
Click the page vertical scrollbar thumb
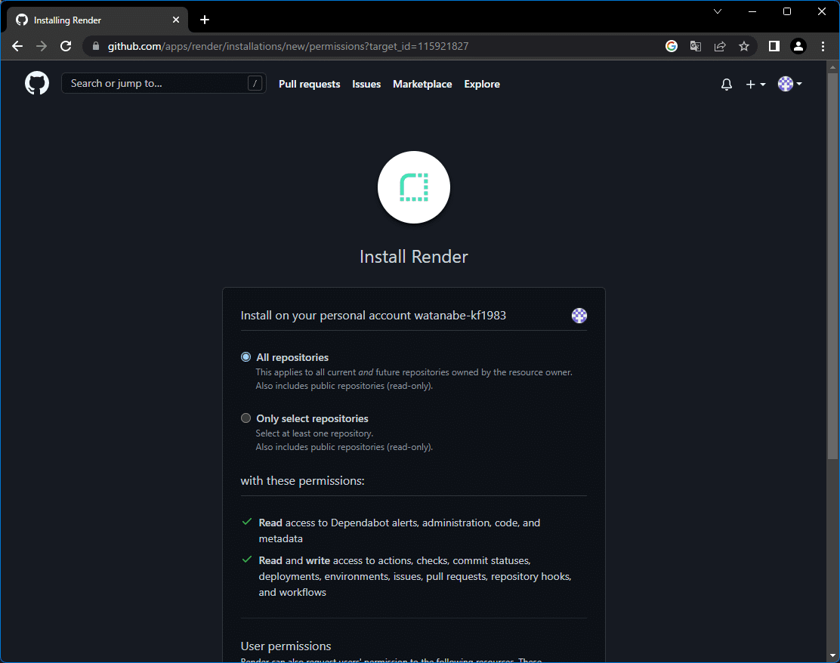[x=832, y=266]
